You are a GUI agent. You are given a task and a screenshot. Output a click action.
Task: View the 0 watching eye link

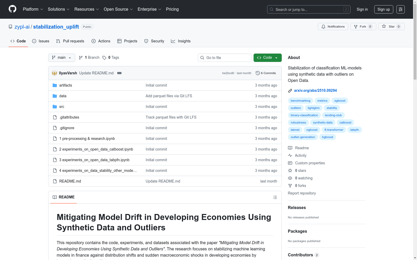coord(300,178)
